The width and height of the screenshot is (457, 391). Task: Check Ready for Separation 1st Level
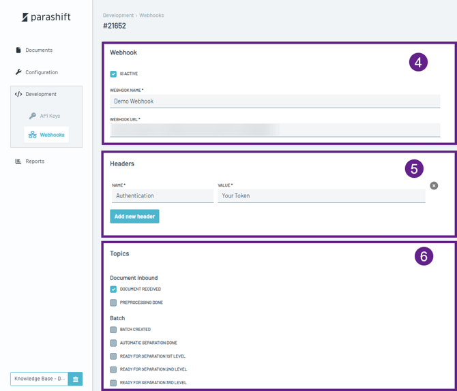point(113,356)
